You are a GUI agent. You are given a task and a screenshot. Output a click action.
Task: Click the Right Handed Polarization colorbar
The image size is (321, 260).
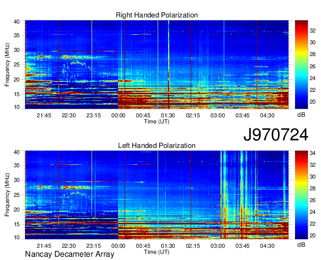tap(301, 65)
